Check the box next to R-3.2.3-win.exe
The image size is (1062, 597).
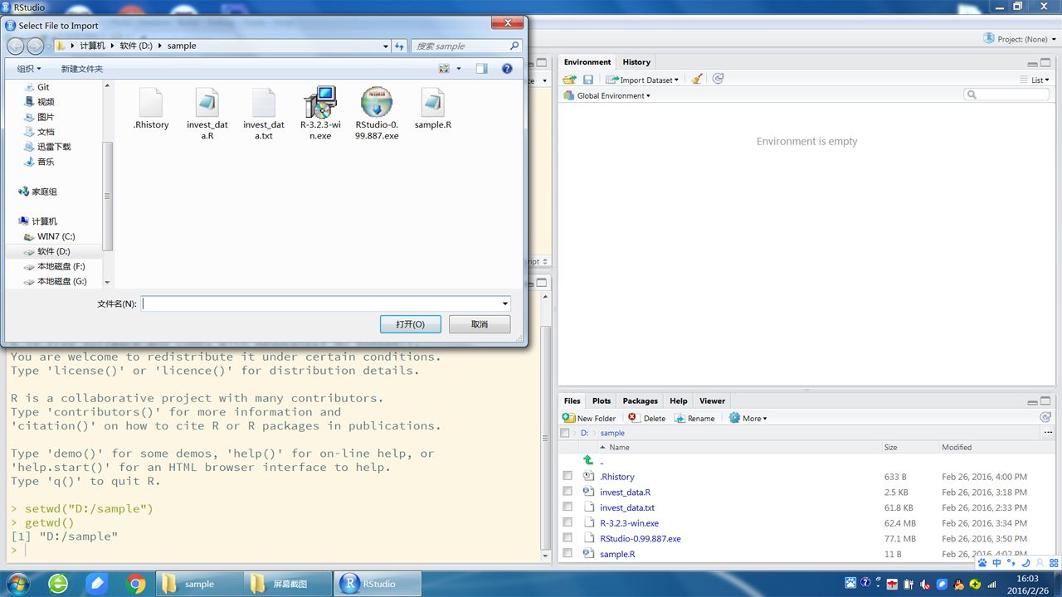[568, 522]
